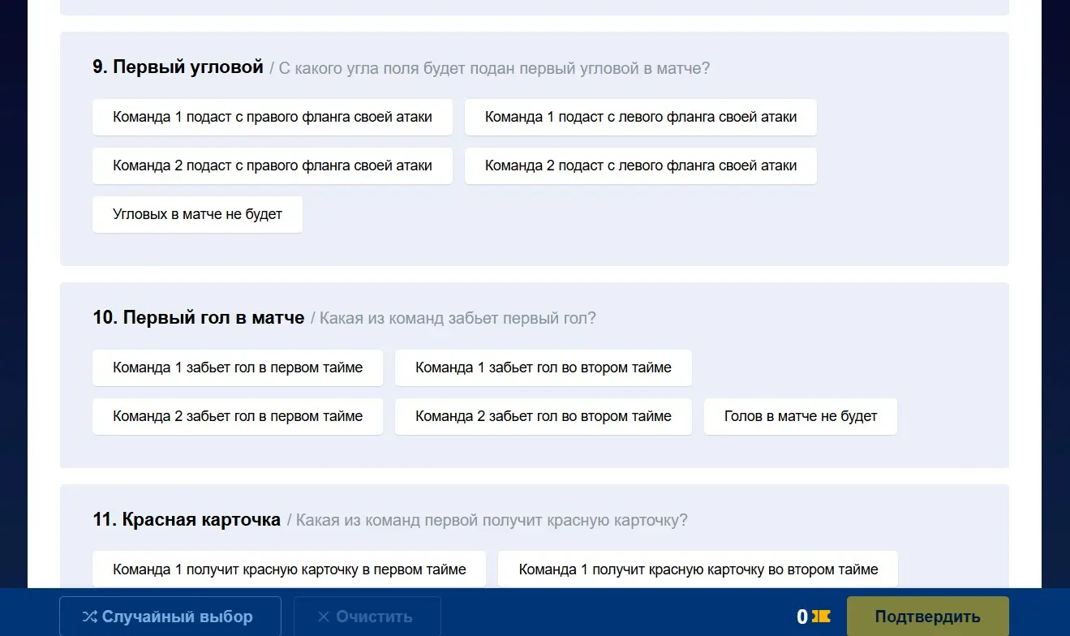This screenshot has height=636, width=1070.
Task: Select 'Команда 1 подаст с левого фланга своей атаки'
Action: click(x=641, y=117)
